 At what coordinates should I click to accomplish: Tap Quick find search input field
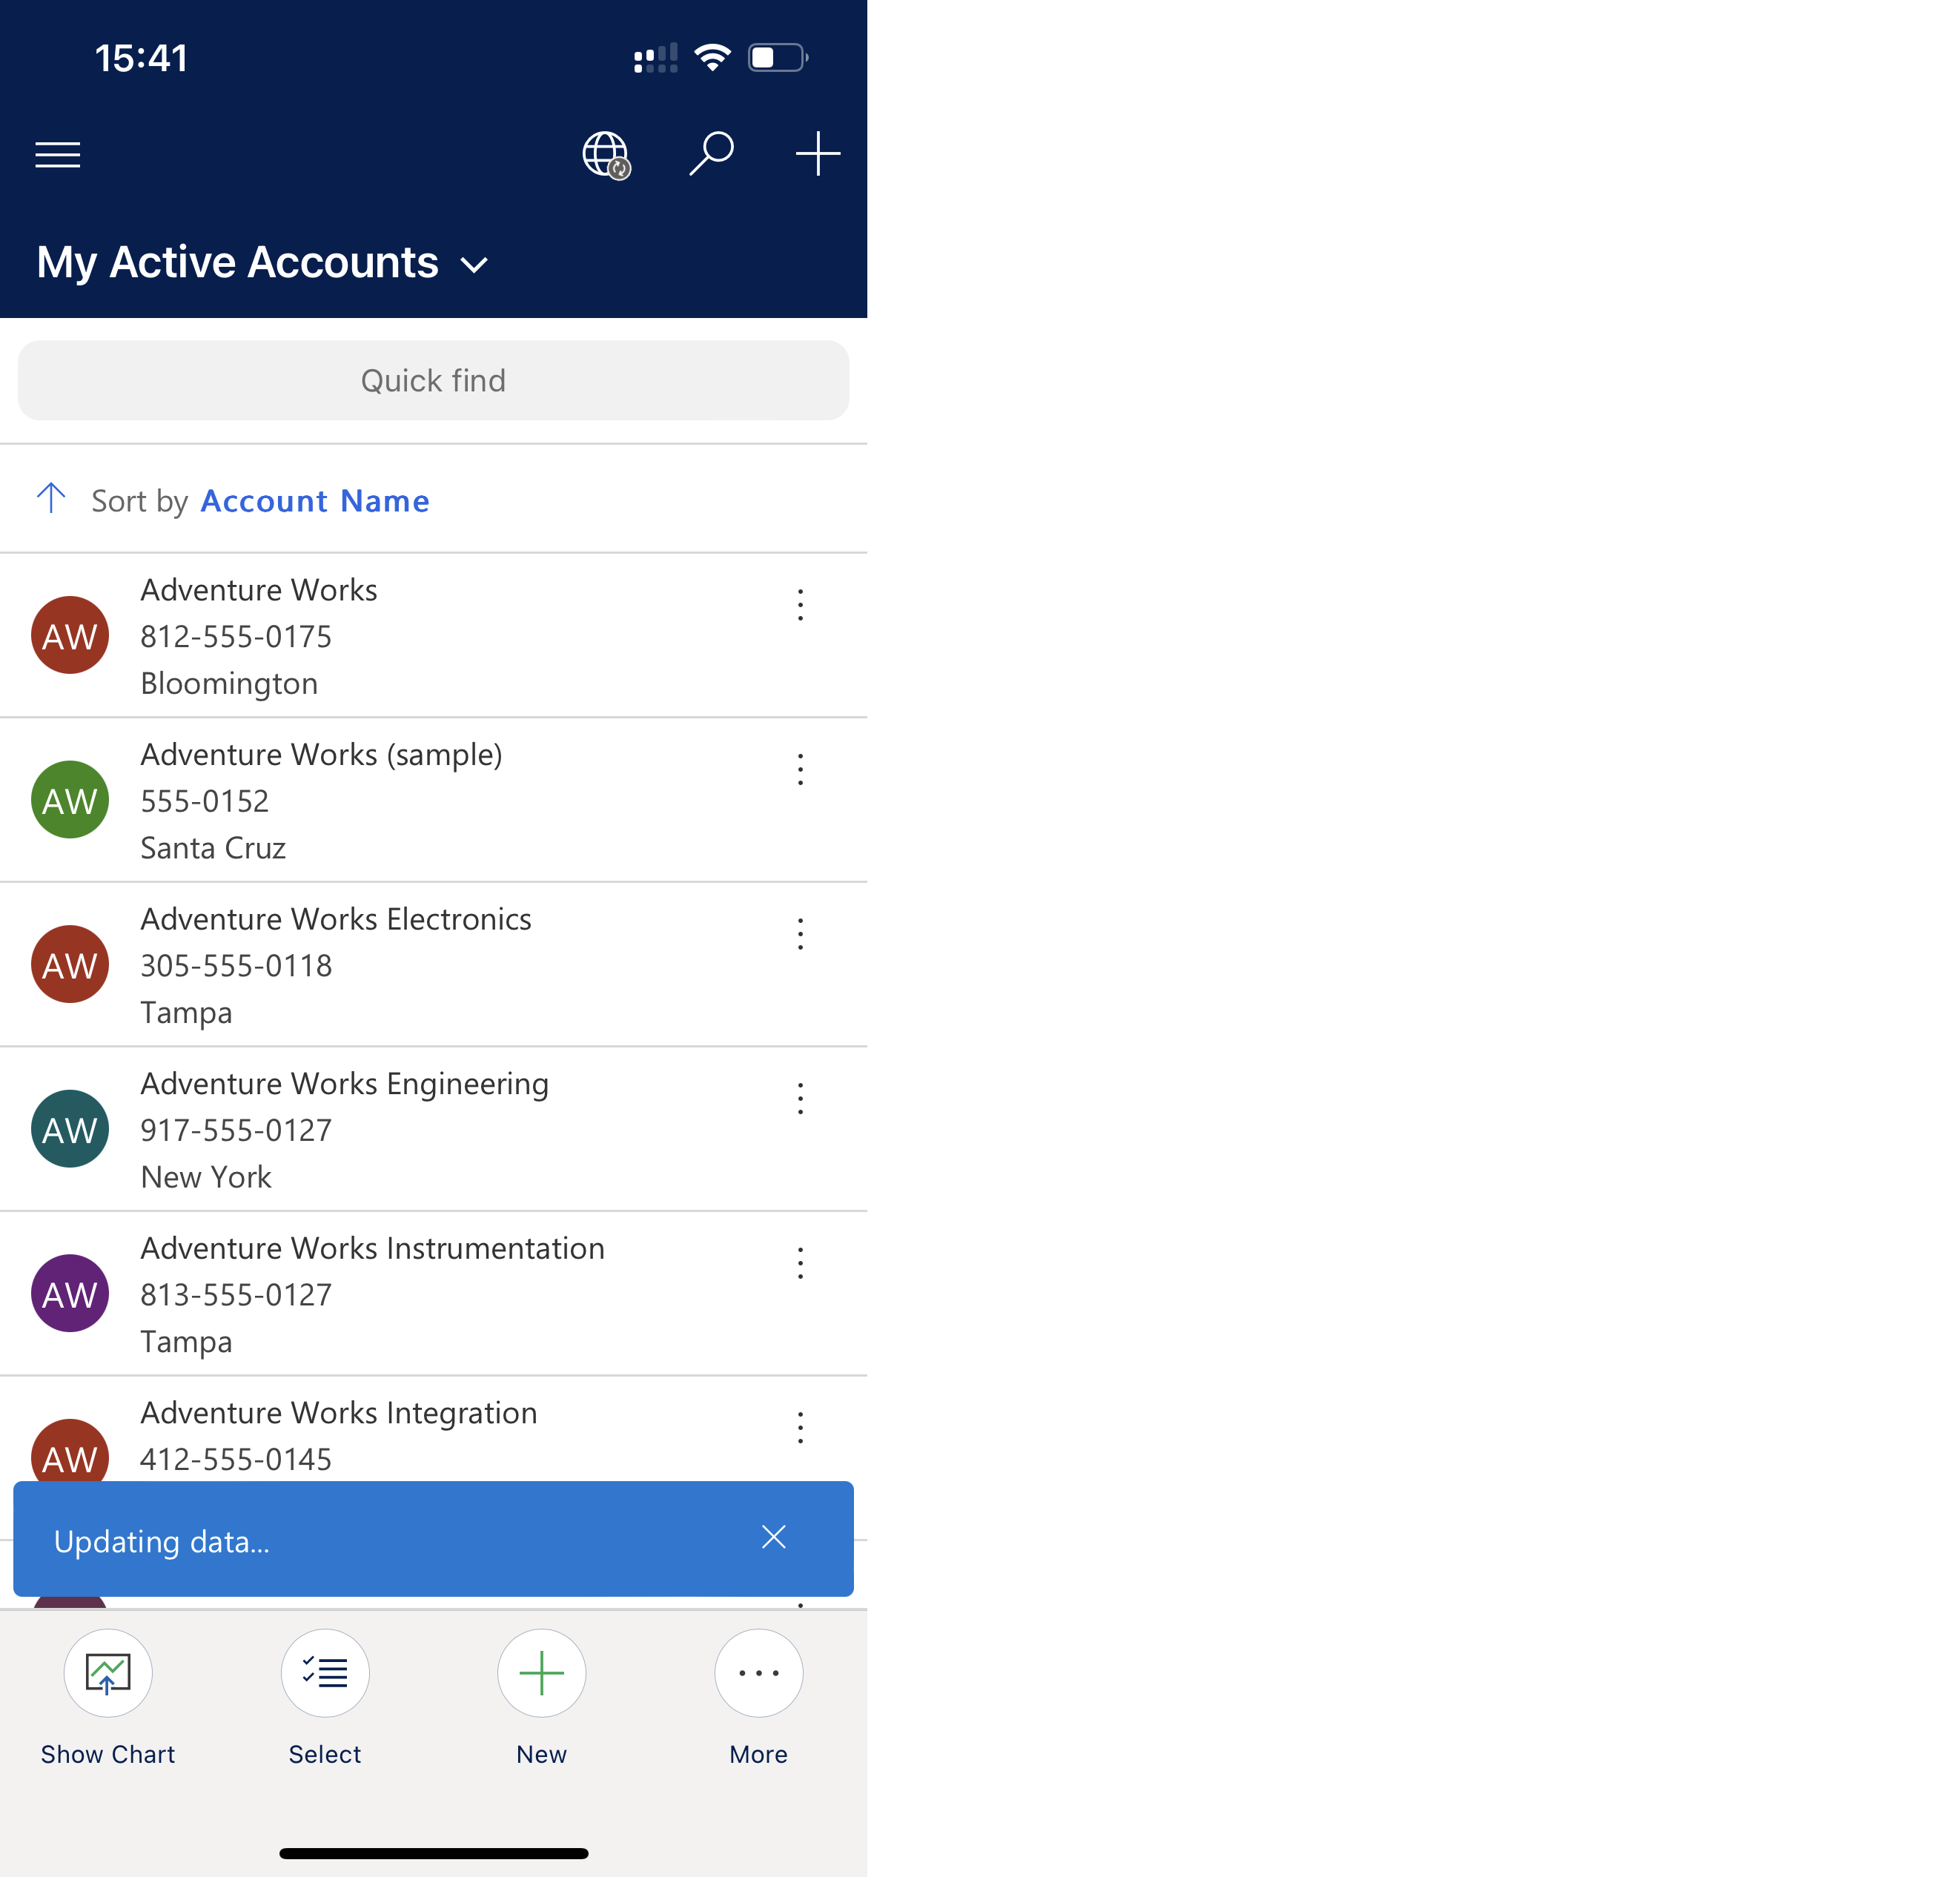432,380
